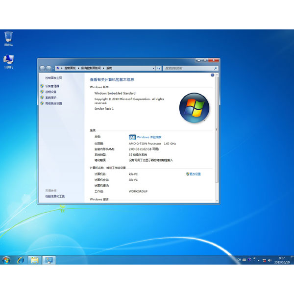Open the Windows Start orb
The width and height of the screenshot is (294, 294).
(6, 260)
